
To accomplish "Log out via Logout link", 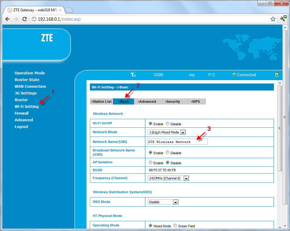I will (x=21, y=126).
